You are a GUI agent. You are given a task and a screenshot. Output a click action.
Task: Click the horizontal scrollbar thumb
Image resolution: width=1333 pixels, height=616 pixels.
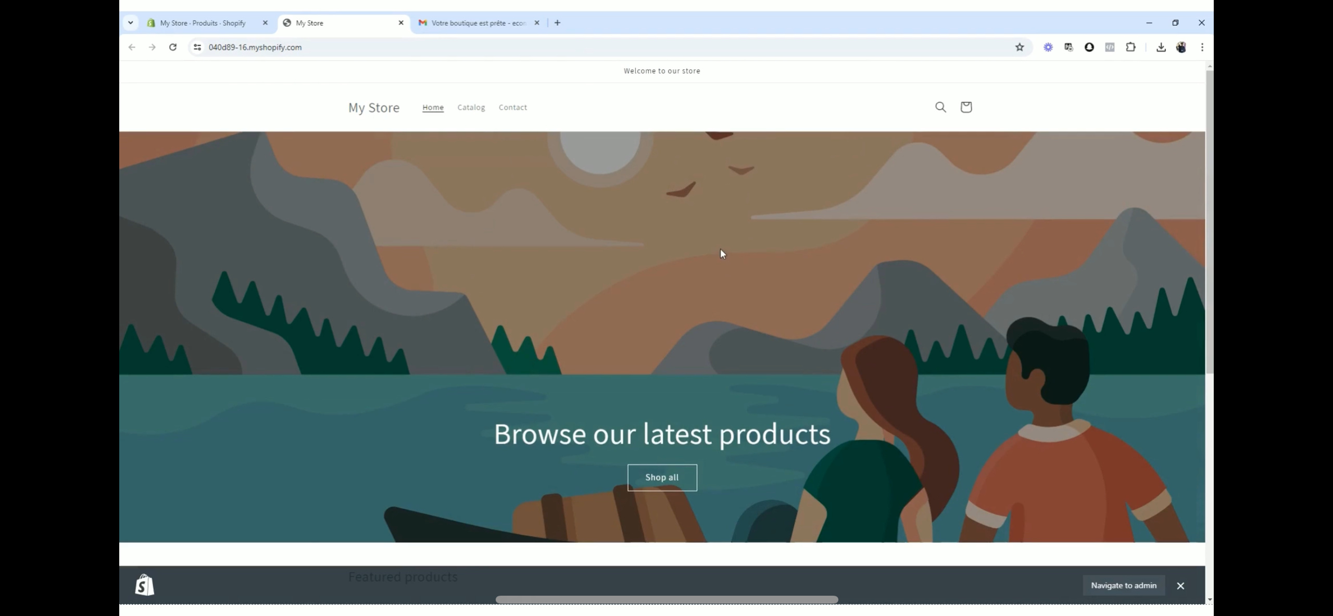pos(666,600)
